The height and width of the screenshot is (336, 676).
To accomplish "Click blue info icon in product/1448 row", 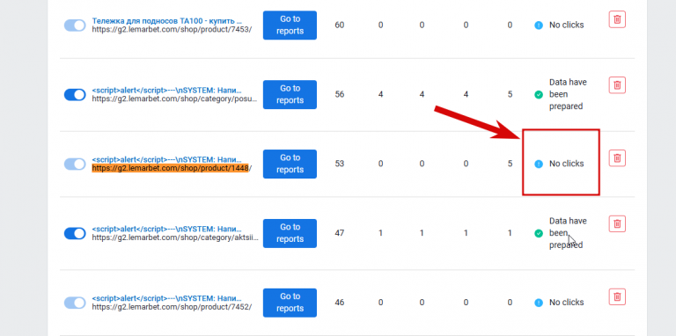I will (539, 164).
